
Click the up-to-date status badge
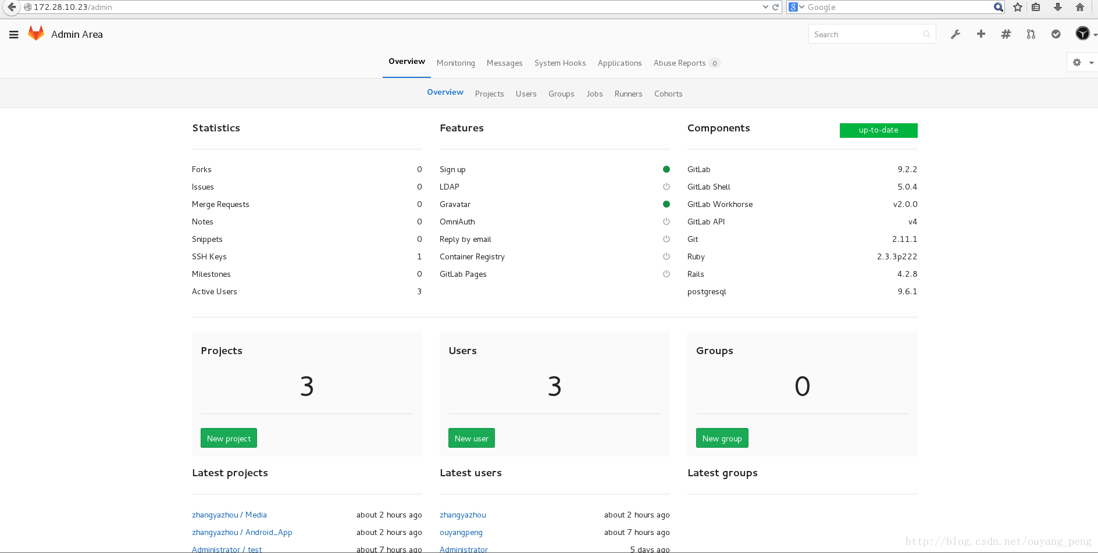pos(878,130)
